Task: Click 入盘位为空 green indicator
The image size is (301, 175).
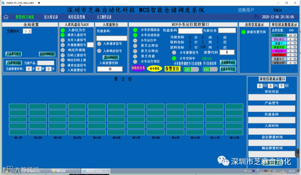Action: [63, 30]
